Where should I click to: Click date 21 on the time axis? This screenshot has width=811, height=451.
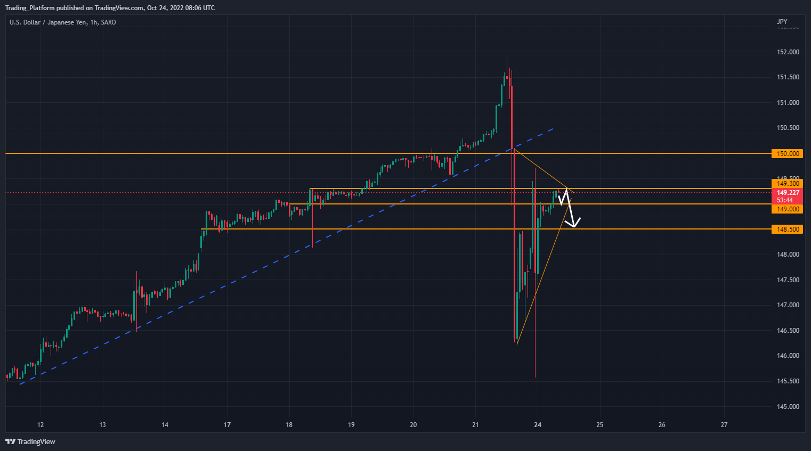[475, 425]
